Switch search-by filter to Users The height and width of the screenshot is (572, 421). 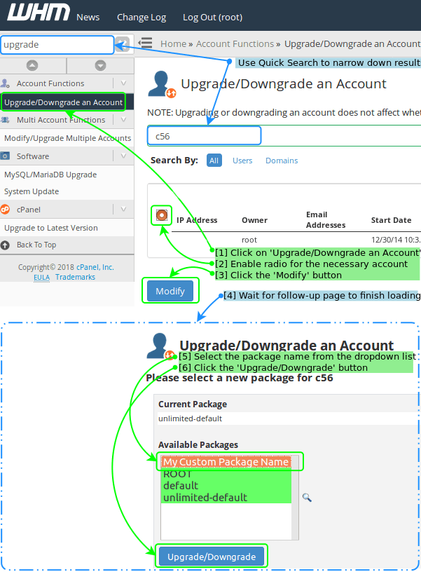[242, 161]
